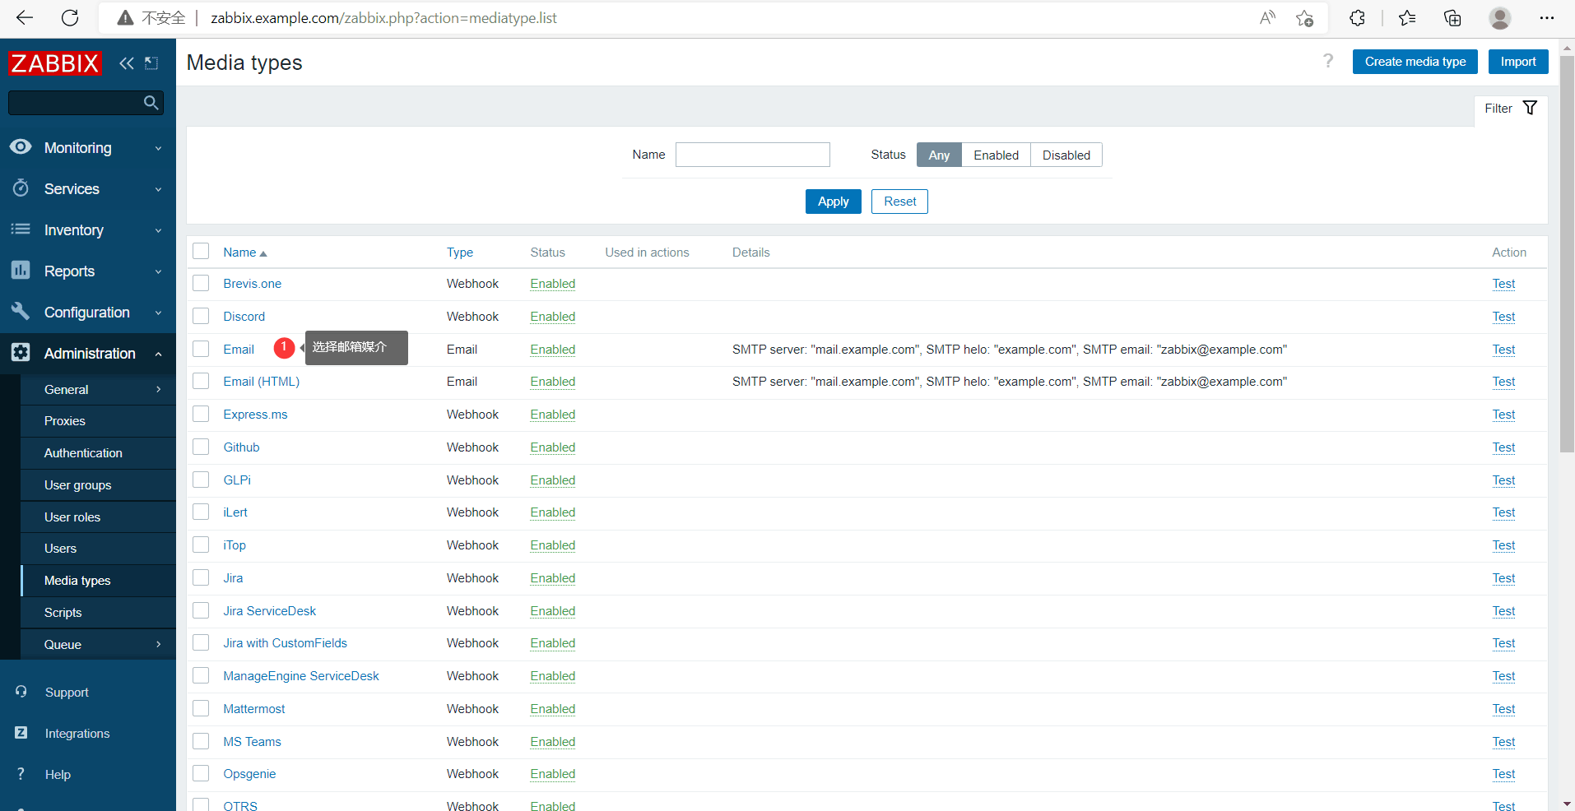
Task: Click the scrollbar down arrow
Action: point(1567,803)
